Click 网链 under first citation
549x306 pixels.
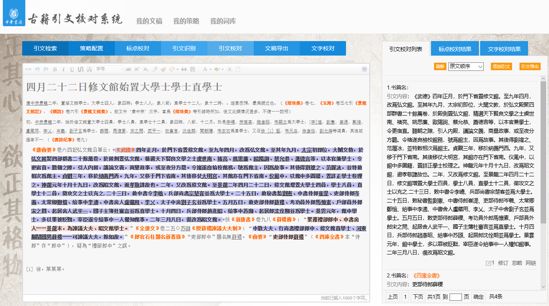tap(531, 263)
